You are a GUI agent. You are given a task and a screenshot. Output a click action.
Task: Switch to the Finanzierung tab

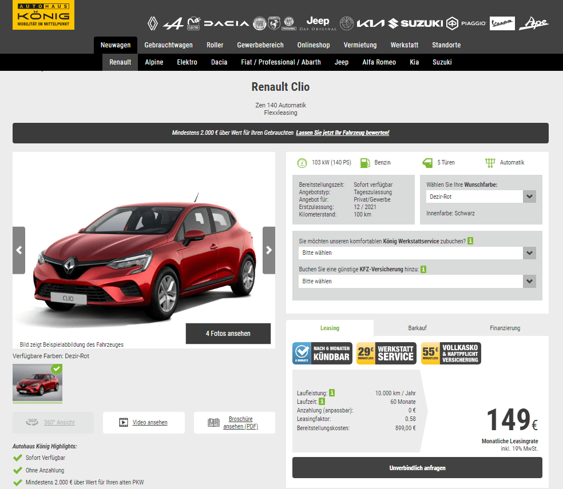click(x=505, y=328)
